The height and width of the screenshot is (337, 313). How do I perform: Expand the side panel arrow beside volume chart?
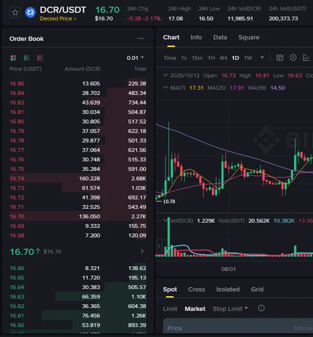click(159, 246)
